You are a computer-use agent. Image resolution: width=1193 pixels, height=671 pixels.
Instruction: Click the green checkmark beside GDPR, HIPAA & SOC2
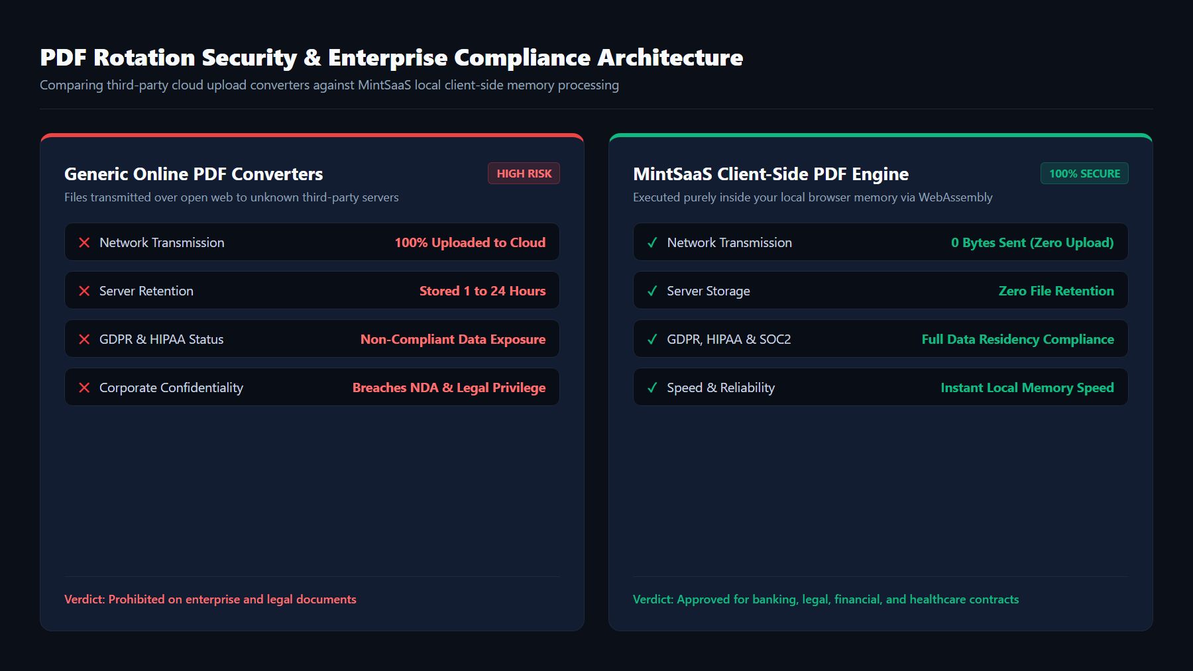(x=652, y=339)
